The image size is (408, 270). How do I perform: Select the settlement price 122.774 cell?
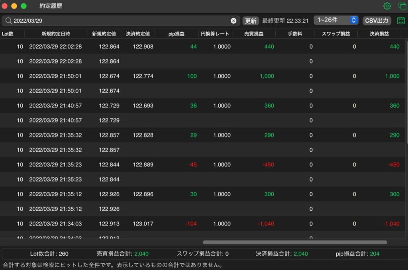pyautogui.click(x=143, y=76)
